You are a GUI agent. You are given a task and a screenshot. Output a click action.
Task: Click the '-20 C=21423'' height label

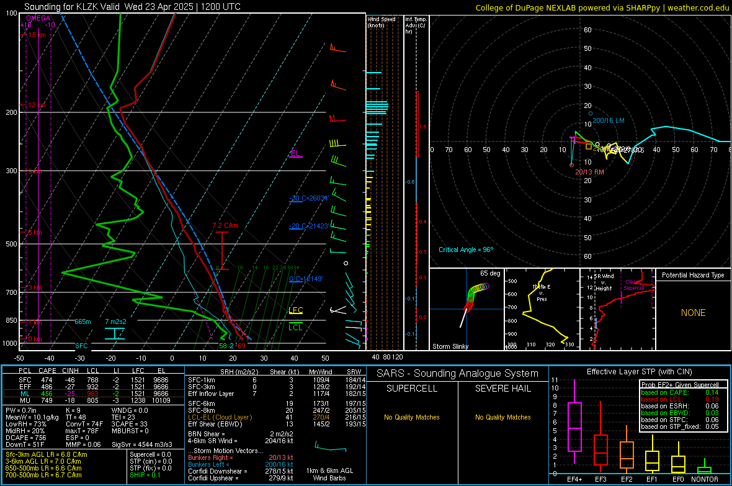point(309,226)
